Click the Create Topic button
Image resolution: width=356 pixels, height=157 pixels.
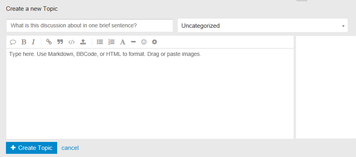click(x=32, y=148)
